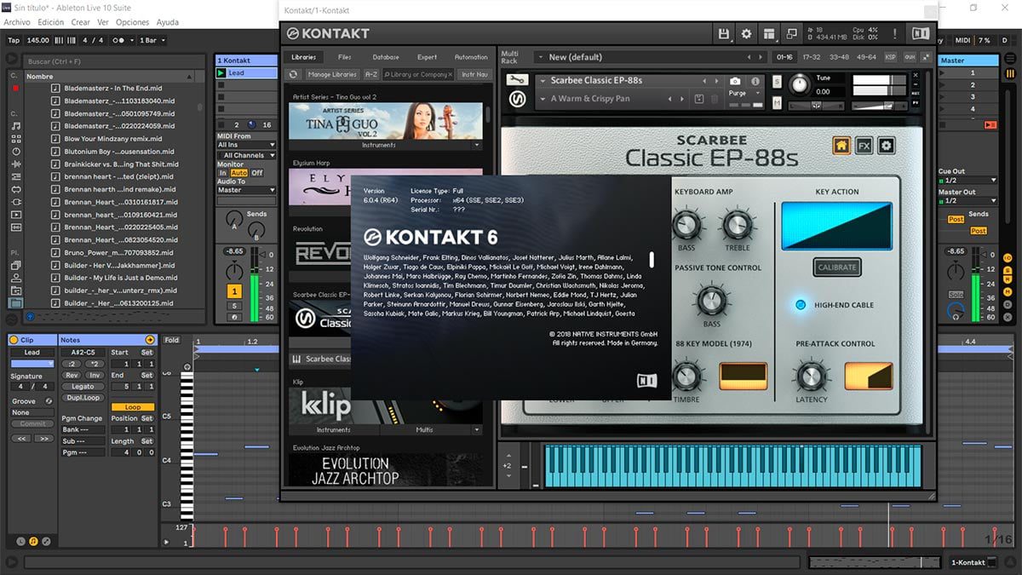Image resolution: width=1022 pixels, height=575 pixels.
Task: Open the Archivo menu
Action: [17, 22]
